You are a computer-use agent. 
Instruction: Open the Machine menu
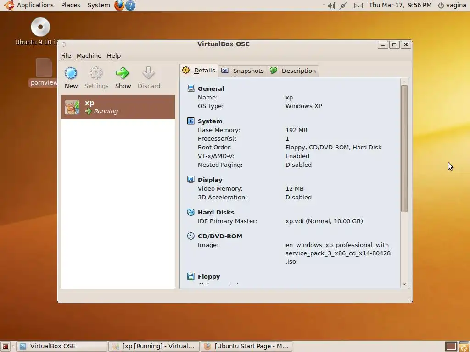tap(89, 55)
